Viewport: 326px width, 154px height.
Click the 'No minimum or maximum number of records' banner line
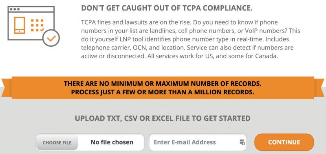pos(163,84)
